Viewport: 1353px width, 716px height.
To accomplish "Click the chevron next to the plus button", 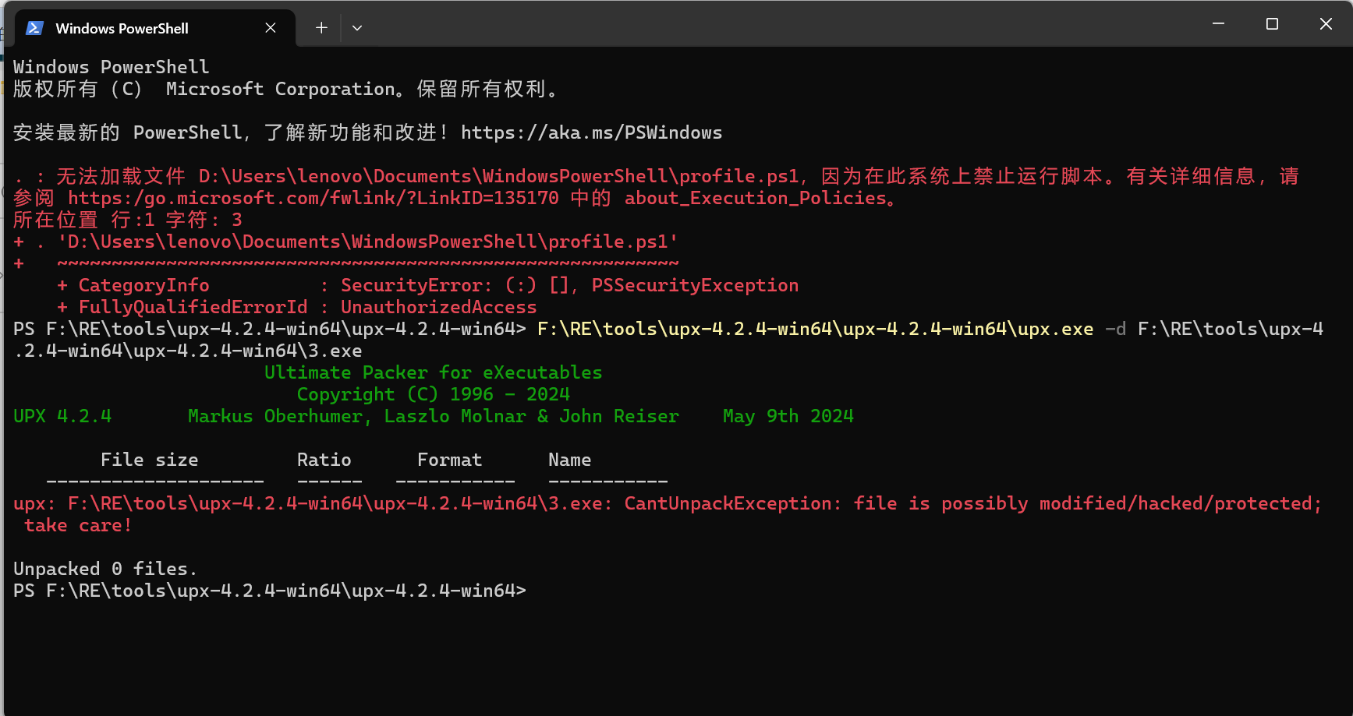I will [x=357, y=27].
